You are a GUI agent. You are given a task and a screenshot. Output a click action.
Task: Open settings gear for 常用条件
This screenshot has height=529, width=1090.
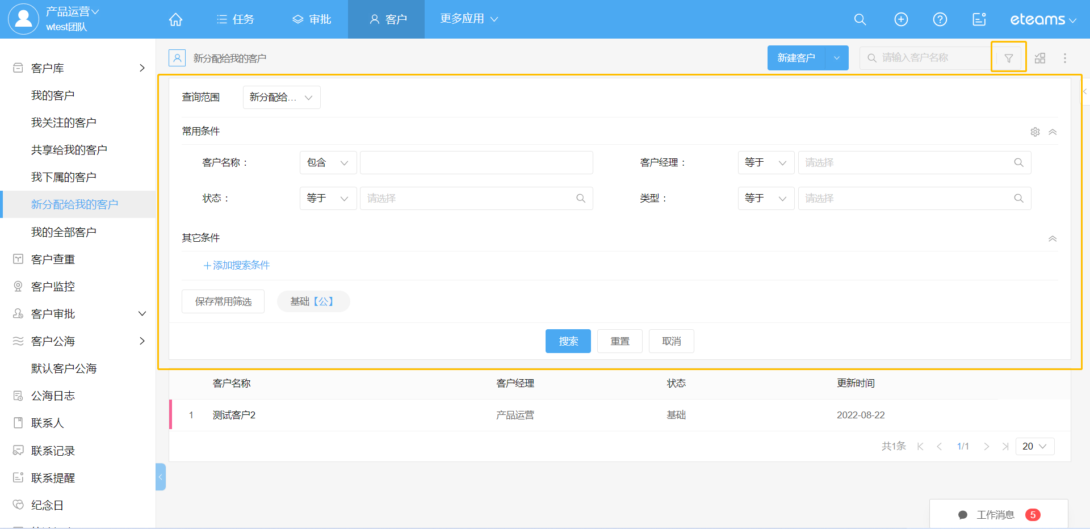point(1035,132)
